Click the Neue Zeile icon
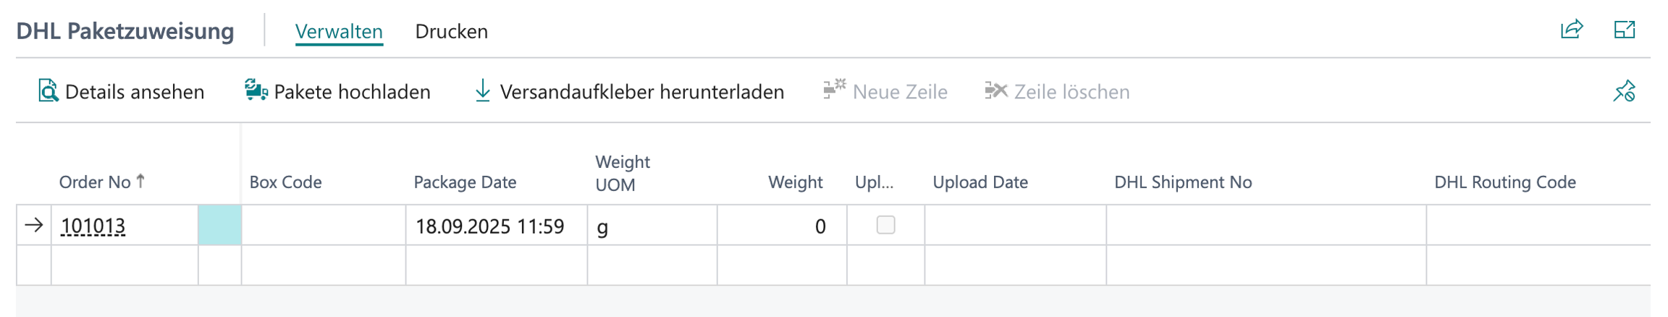Image resolution: width=1668 pixels, height=317 pixels. (x=834, y=90)
